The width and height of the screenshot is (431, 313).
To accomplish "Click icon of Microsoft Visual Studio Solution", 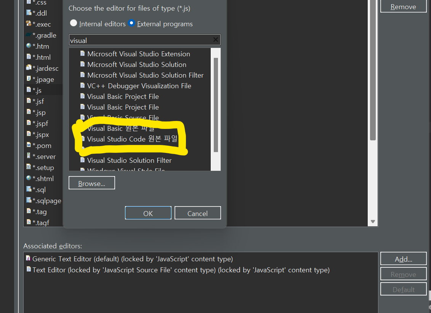I will pos(82,64).
